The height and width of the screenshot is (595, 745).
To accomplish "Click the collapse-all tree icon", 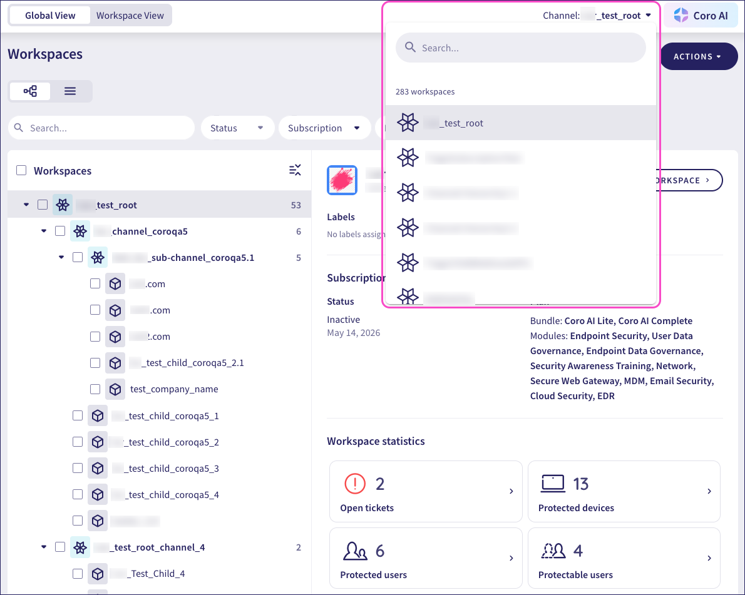I will coord(295,170).
